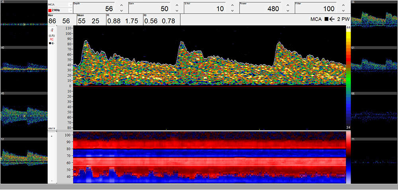398x190 pixels.
Task: Click the red RC channel label
Action: 52,39
